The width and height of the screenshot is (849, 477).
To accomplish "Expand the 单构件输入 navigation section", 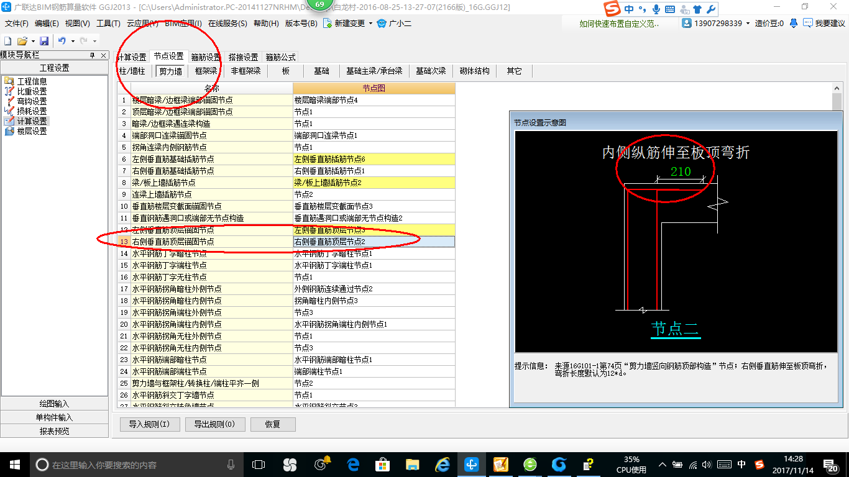I will point(54,417).
